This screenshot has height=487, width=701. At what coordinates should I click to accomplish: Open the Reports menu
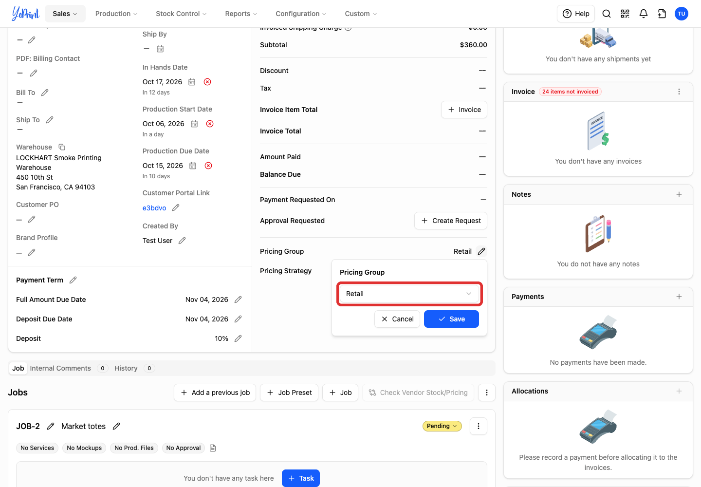(241, 14)
